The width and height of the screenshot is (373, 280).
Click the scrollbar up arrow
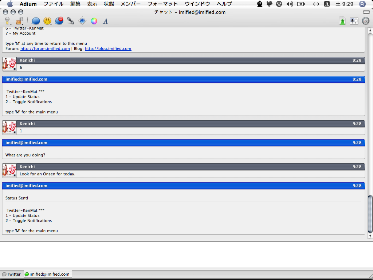pos(370,30)
